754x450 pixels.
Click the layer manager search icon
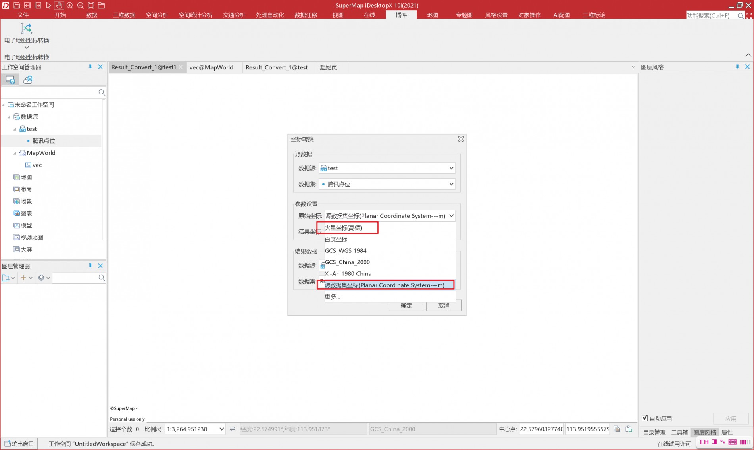tap(102, 278)
